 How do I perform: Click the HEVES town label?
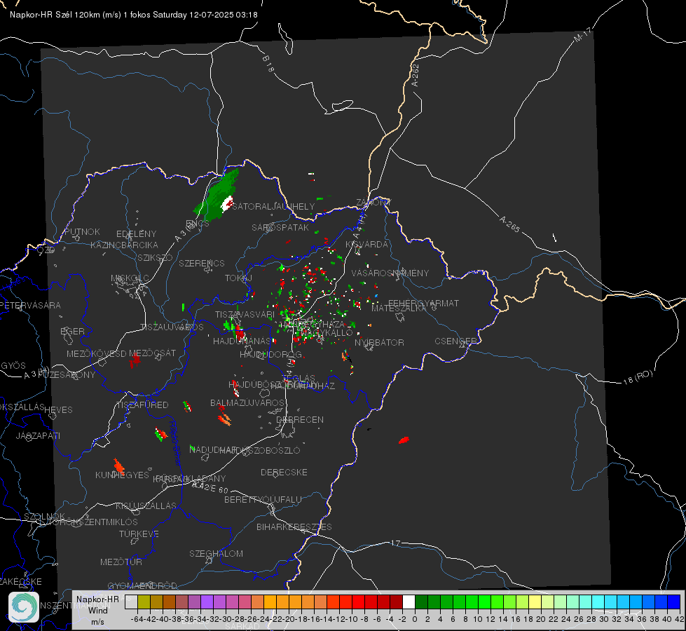click(58, 410)
